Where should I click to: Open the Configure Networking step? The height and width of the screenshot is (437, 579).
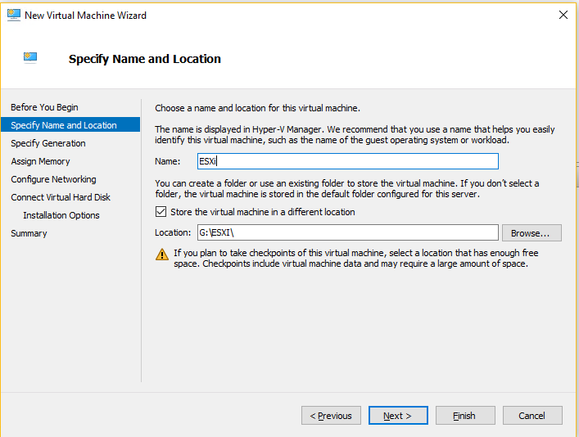coord(53,179)
